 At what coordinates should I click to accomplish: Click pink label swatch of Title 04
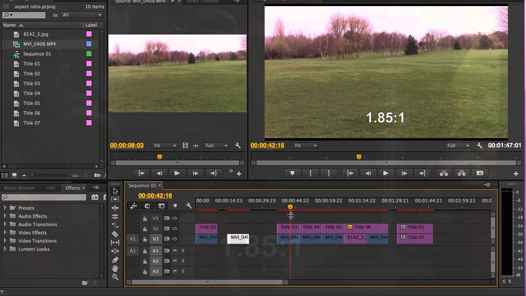point(89,93)
